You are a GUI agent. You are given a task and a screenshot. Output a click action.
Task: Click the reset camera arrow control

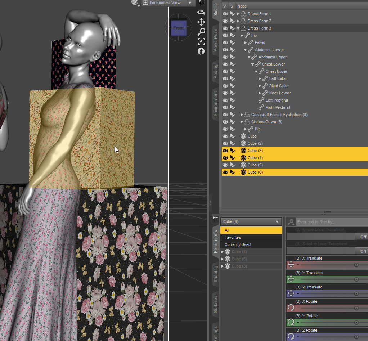(x=201, y=51)
